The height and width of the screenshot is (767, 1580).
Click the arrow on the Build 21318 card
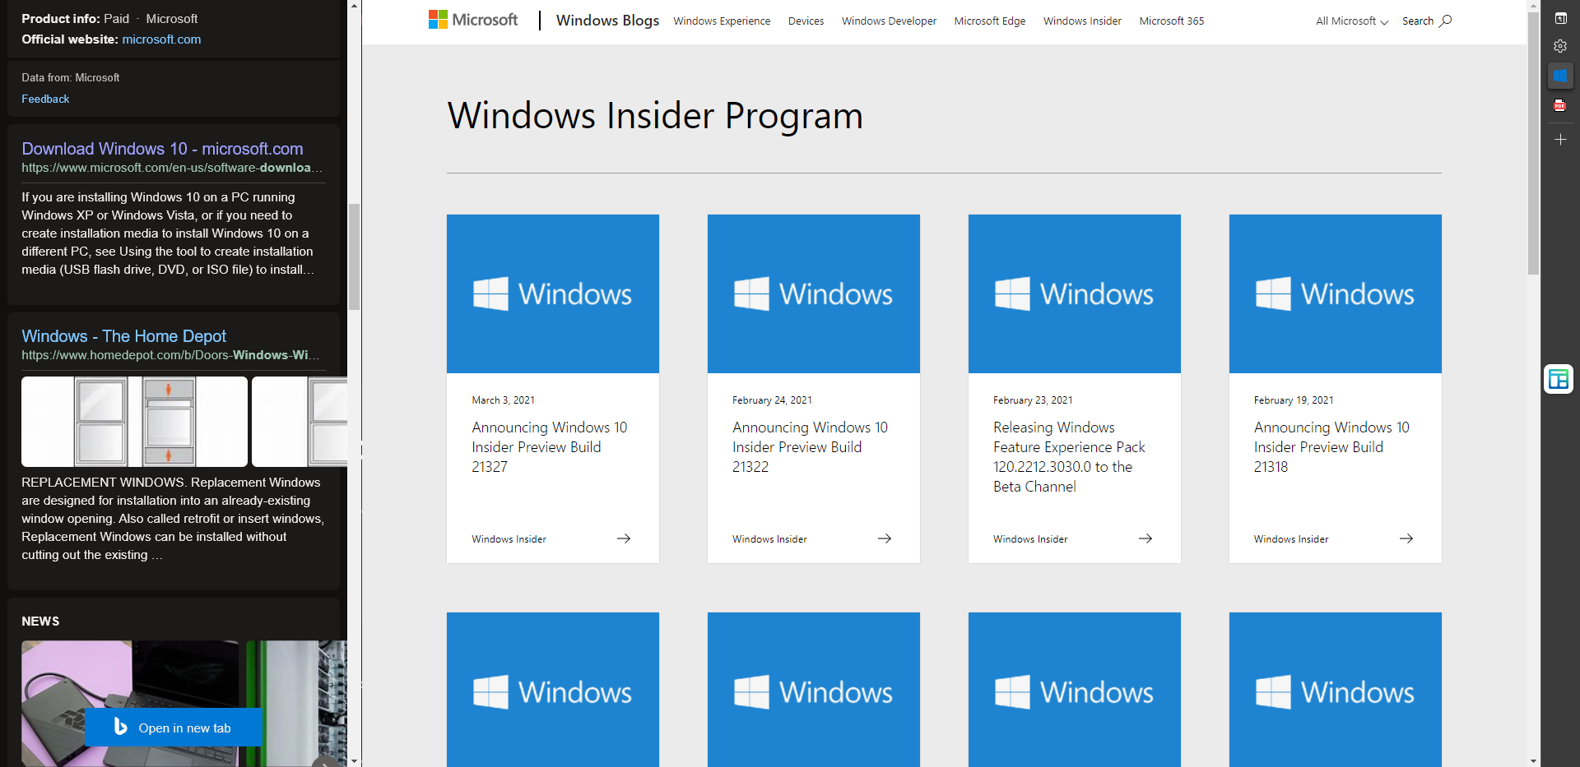pos(1406,538)
